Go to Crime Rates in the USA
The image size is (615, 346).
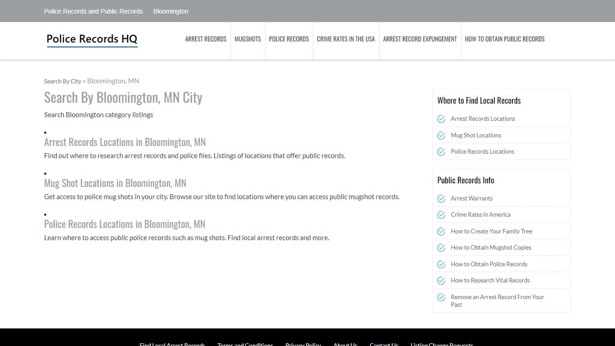tap(346, 39)
